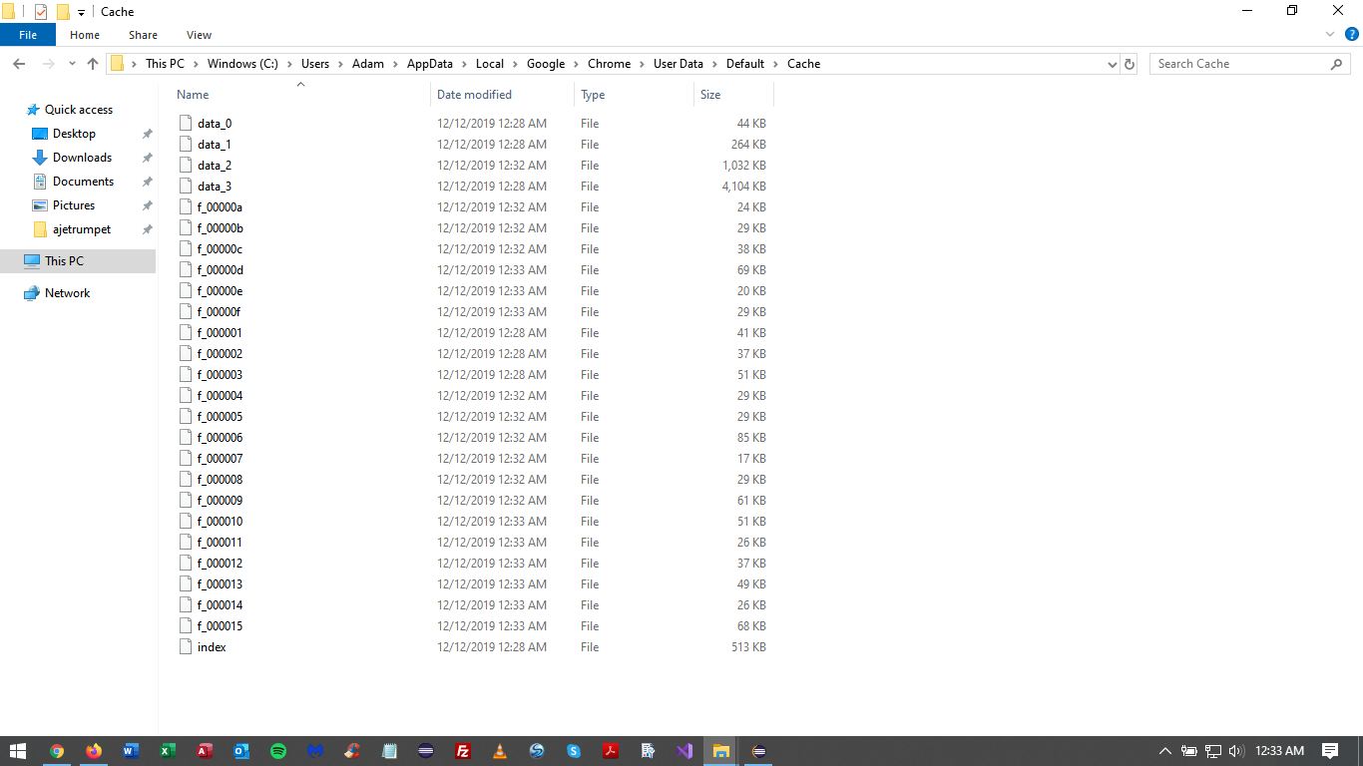Click the system clock showing 12:33 AM
This screenshot has width=1363, height=766.
(x=1279, y=751)
